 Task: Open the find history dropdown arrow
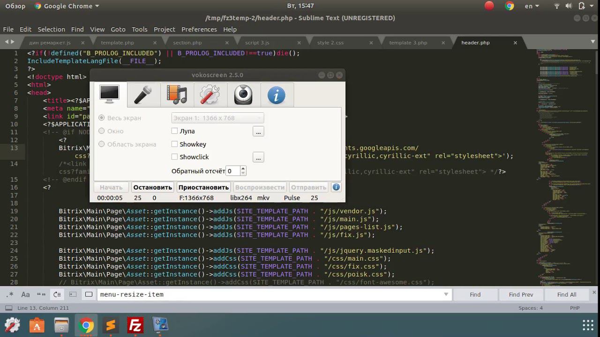coord(446,294)
